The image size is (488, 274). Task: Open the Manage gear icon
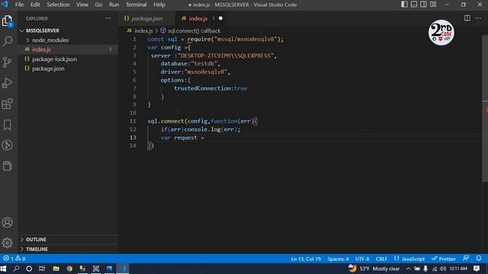tap(7, 243)
